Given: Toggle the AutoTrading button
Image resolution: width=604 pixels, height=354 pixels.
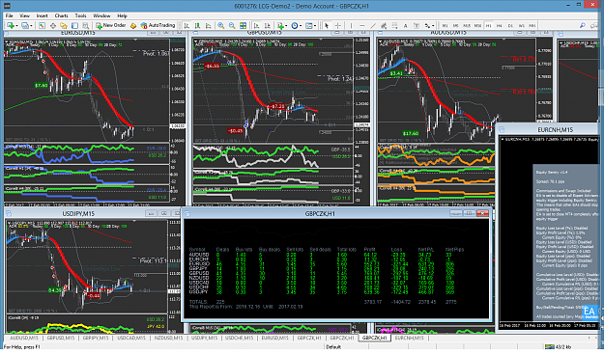Looking at the screenshot, I should point(158,25).
